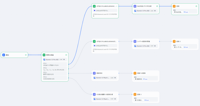Select the green question classifier (質問分類器) icon

coord(44,55)
